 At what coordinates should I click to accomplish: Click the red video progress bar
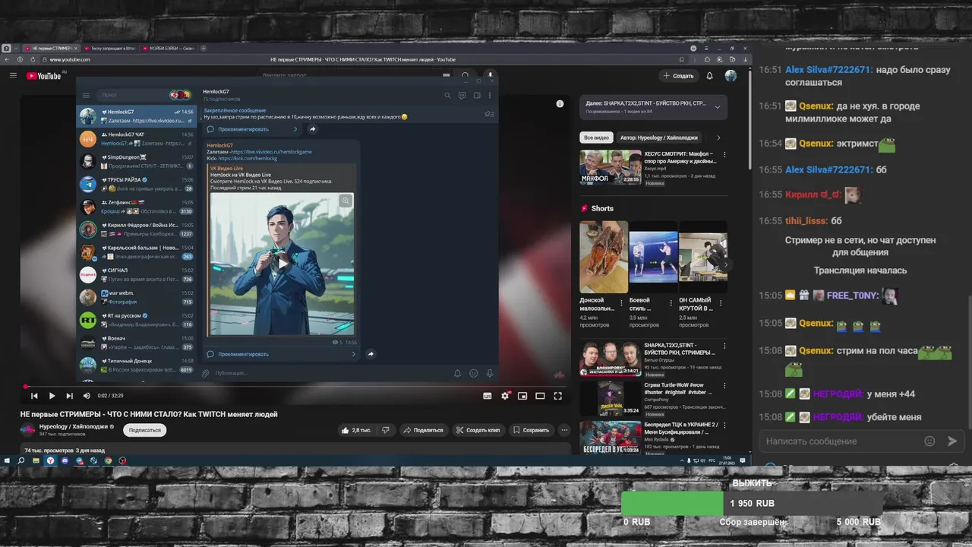click(296, 386)
